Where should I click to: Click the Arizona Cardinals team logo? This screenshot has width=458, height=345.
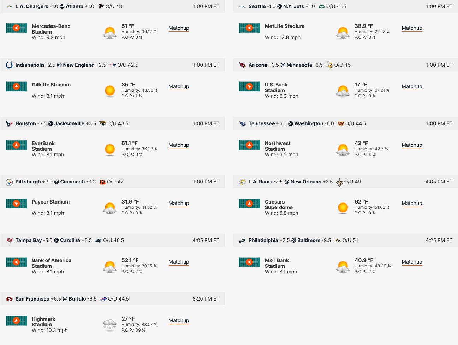(242, 65)
